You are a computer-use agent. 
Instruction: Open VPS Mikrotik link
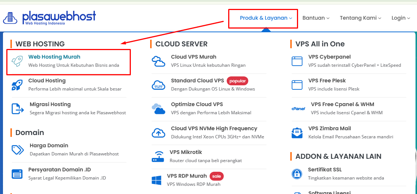[x=186, y=152]
